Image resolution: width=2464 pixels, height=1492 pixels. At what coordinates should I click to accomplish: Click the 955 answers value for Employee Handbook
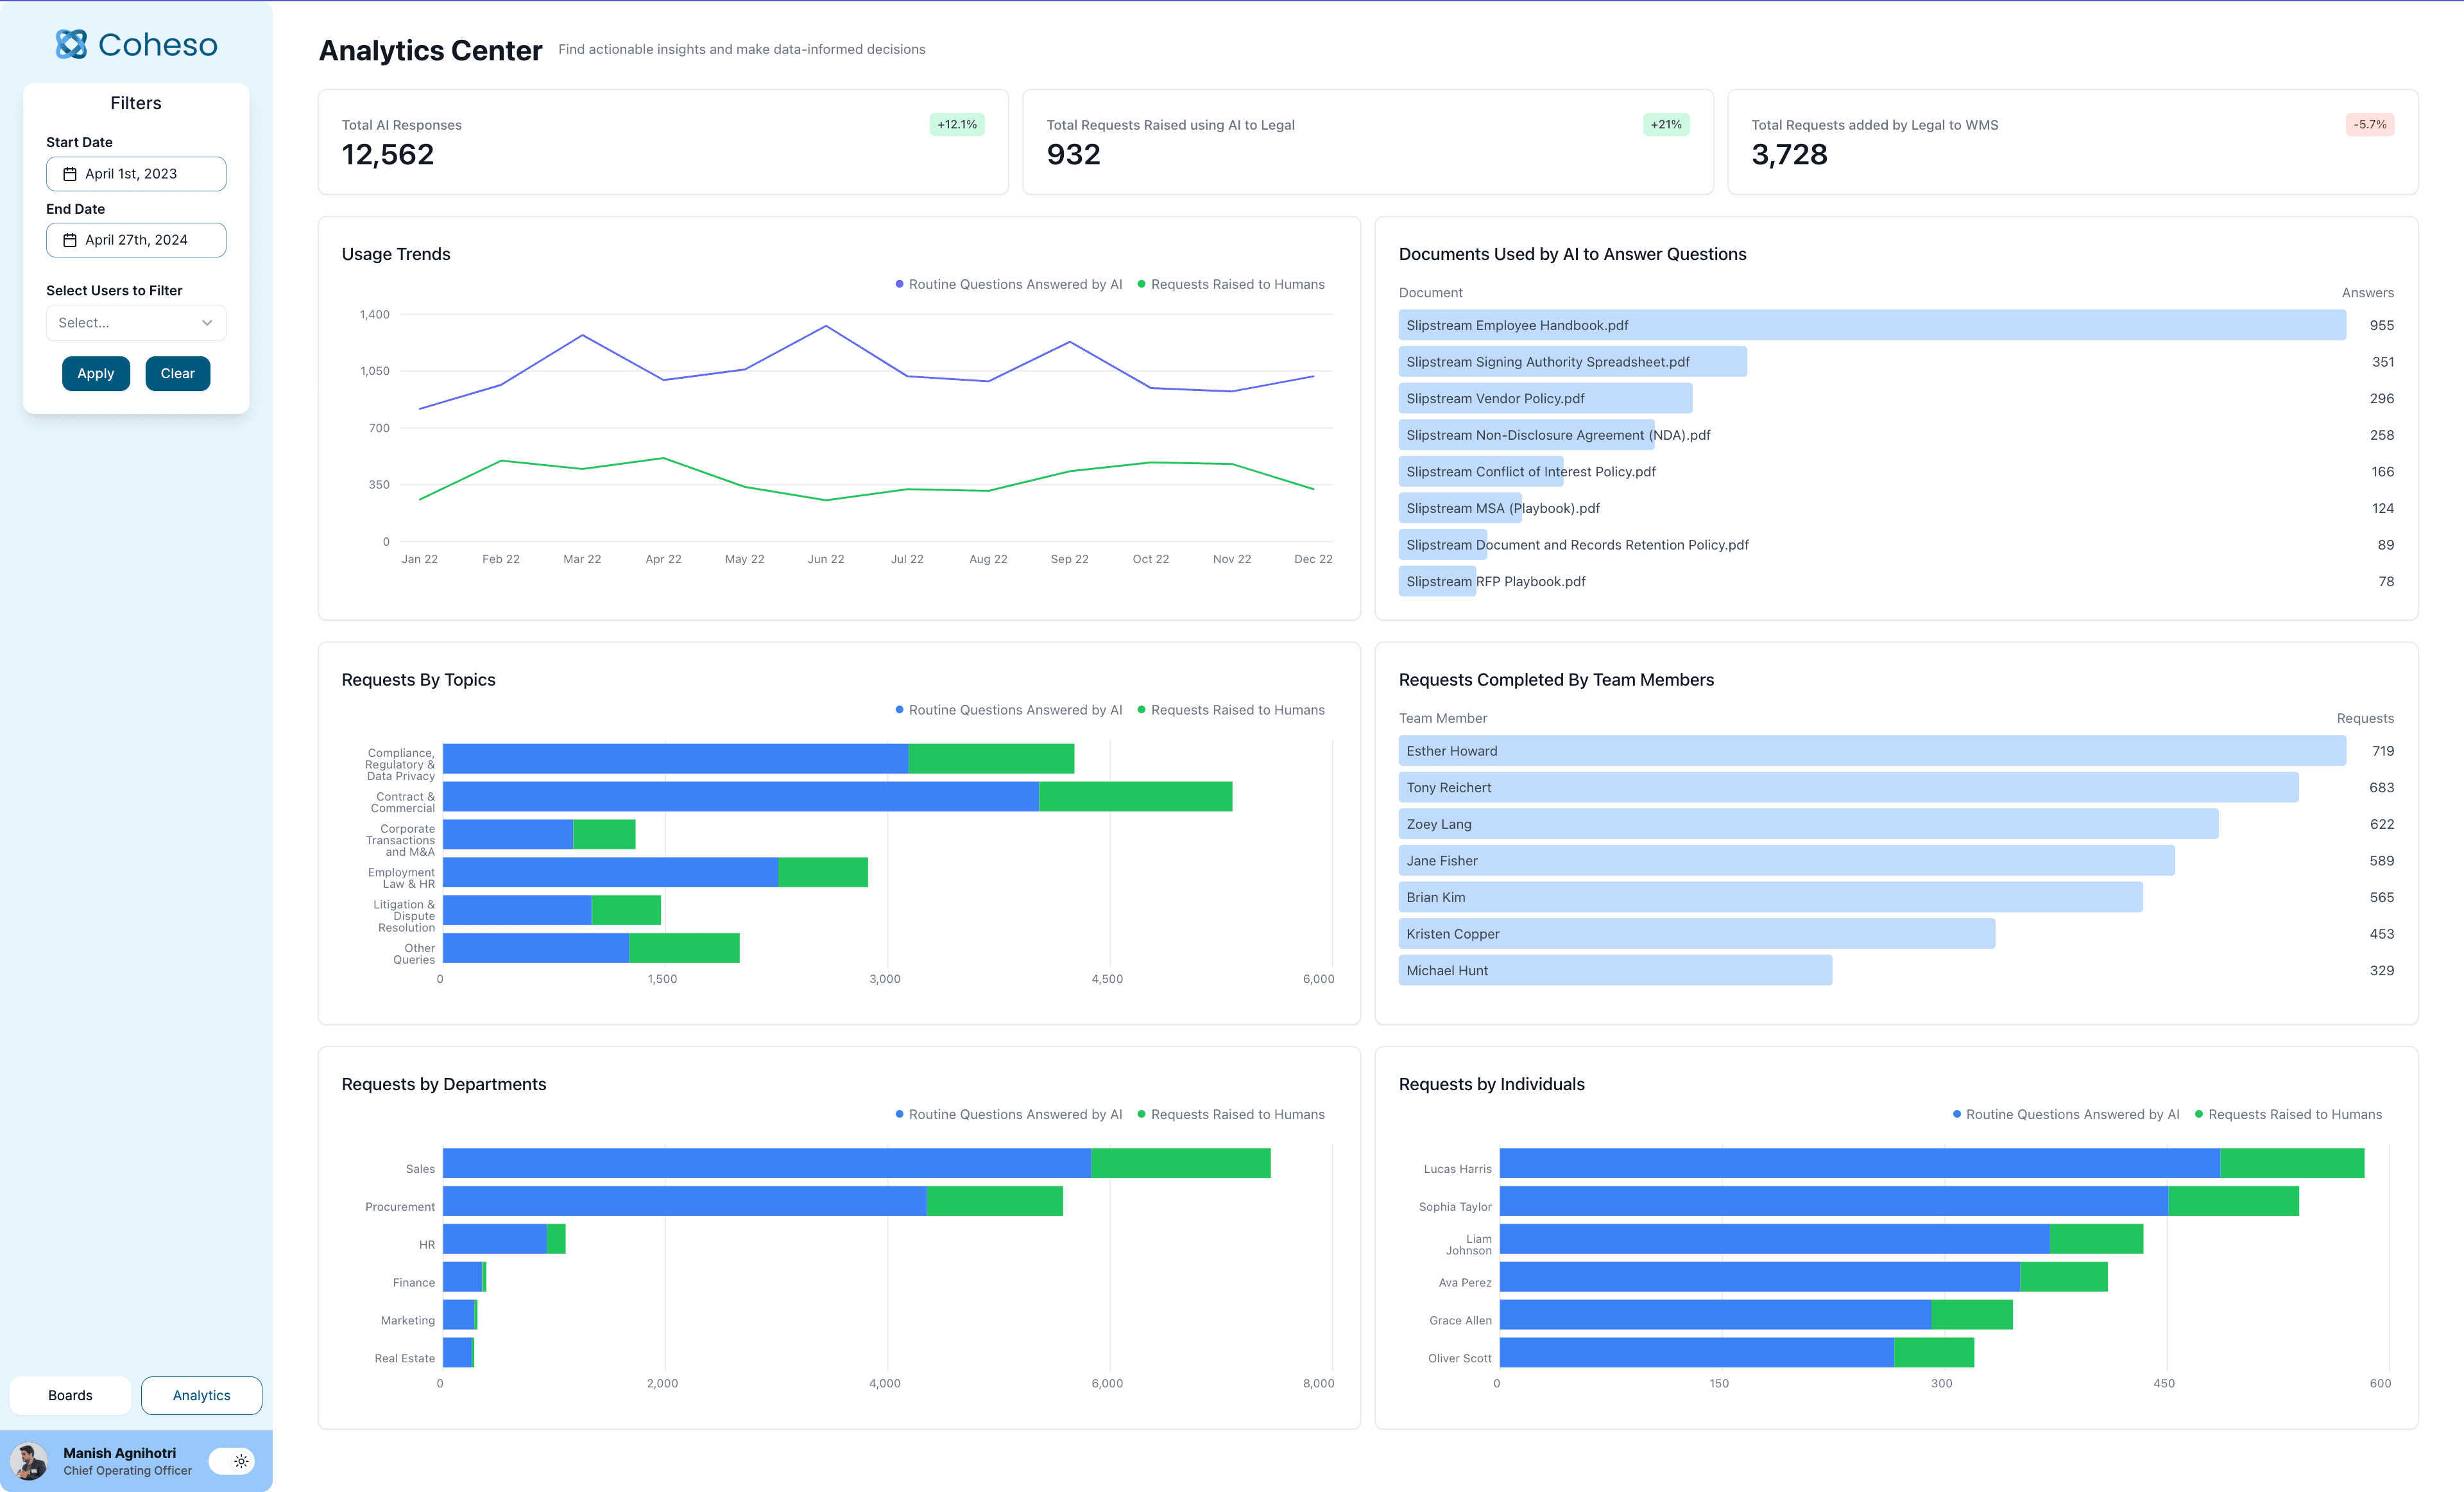2381,325
